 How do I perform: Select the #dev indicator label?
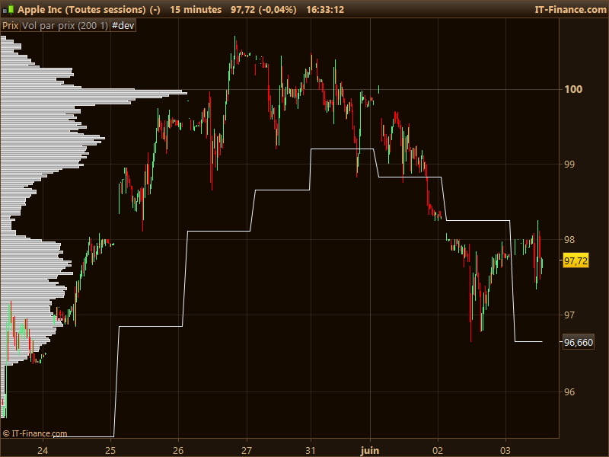click(x=123, y=26)
